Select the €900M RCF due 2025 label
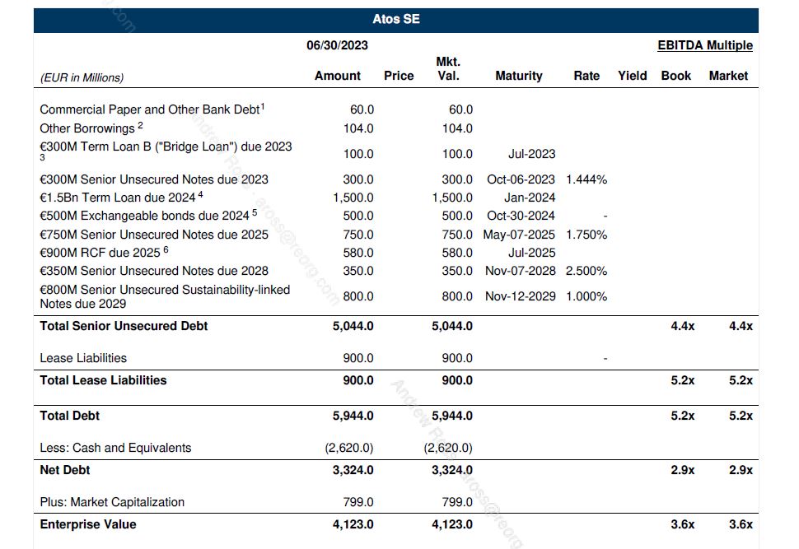Image resolution: width=799 pixels, height=549 pixels. (x=104, y=252)
